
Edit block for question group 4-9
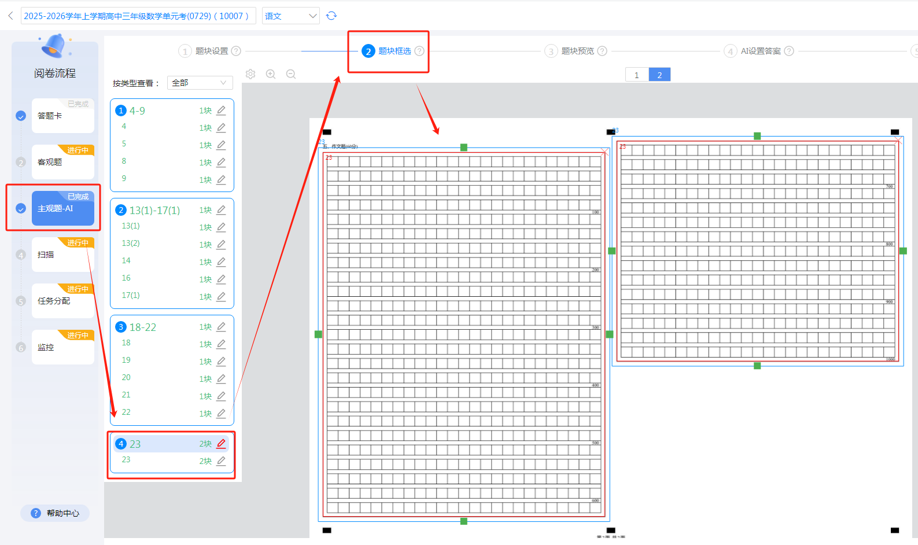tap(221, 111)
